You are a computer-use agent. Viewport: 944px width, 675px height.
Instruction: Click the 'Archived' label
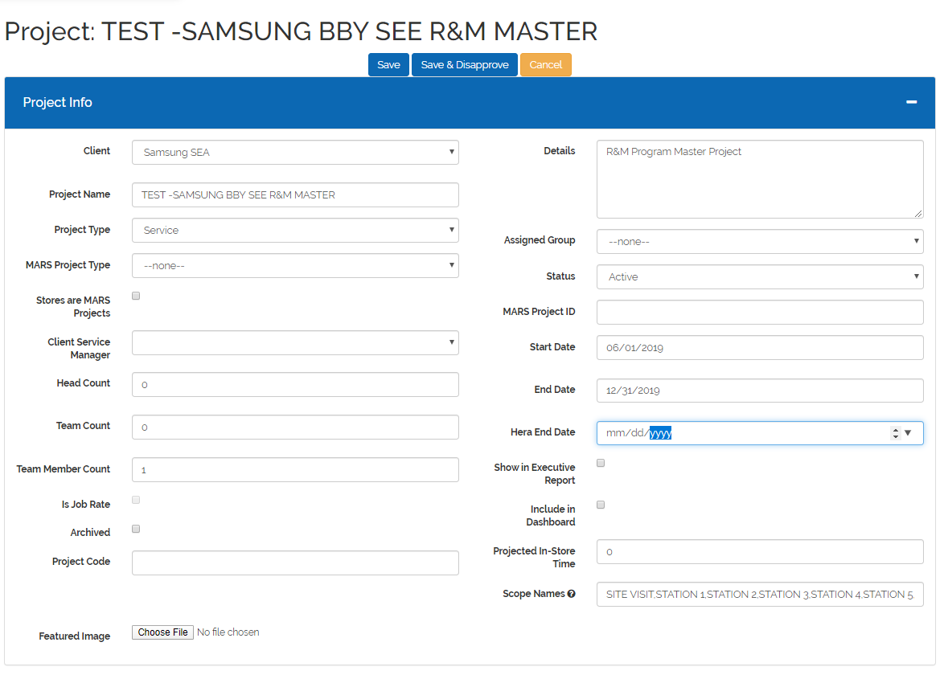click(90, 533)
